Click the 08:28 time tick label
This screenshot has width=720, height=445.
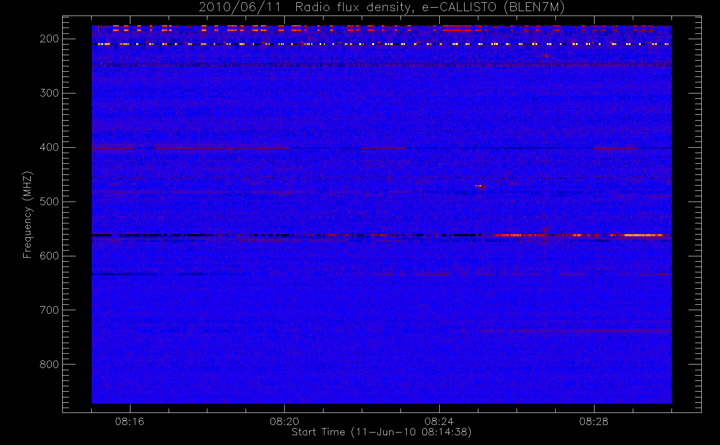tap(594, 421)
